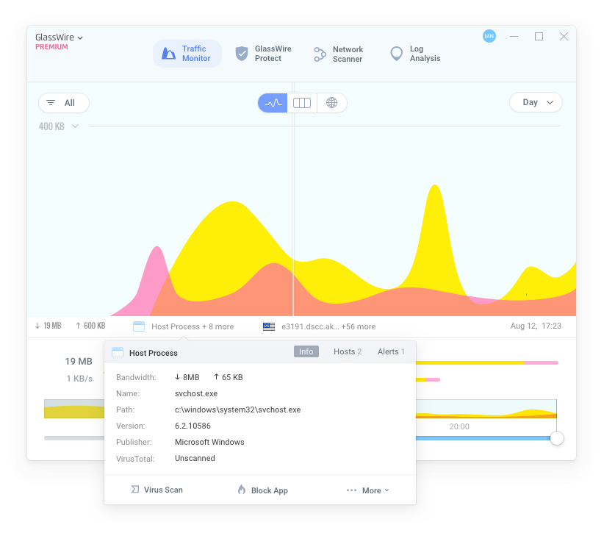
Task: Expand the More options in popup
Action: pos(367,490)
